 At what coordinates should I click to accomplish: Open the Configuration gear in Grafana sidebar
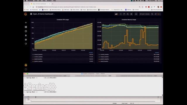(x=26, y=40)
